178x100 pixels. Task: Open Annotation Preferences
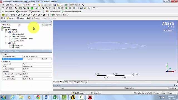coord(71,11)
